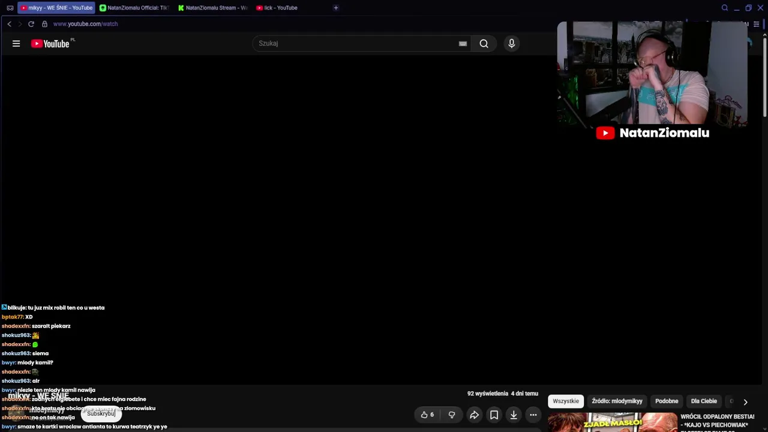Screen dimensions: 768x432
Task: Click chat message 'mlody kamil?'
Action: click(35, 363)
